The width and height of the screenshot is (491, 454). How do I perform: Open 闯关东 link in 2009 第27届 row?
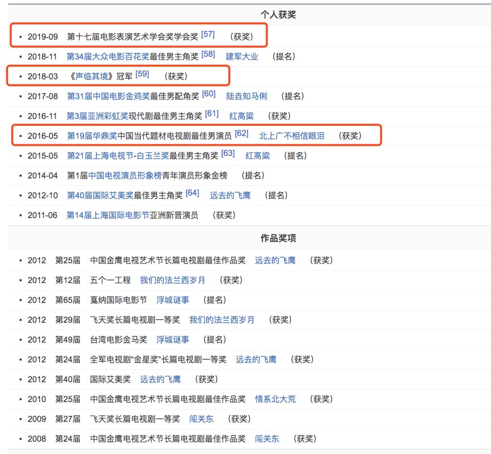pyautogui.click(x=201, y=419)
